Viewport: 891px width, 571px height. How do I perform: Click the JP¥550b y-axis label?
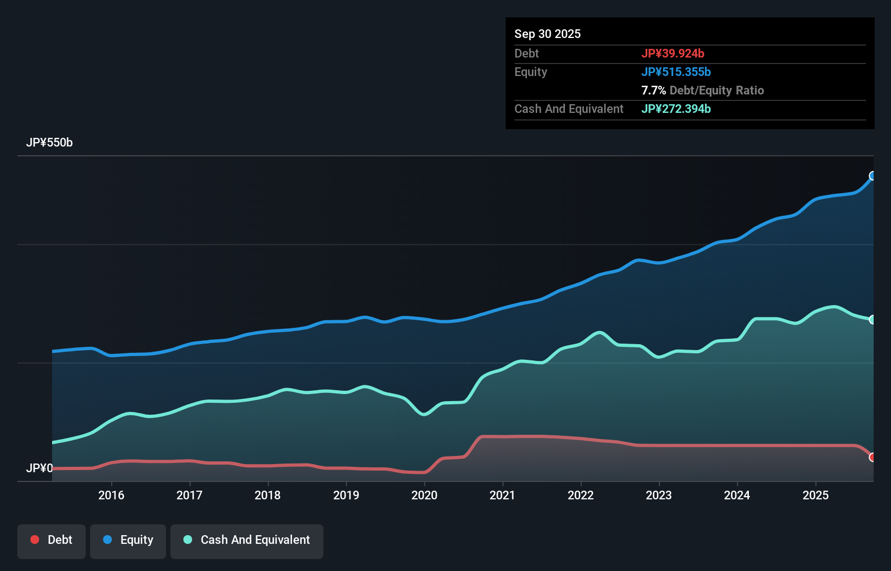(49, 143)
